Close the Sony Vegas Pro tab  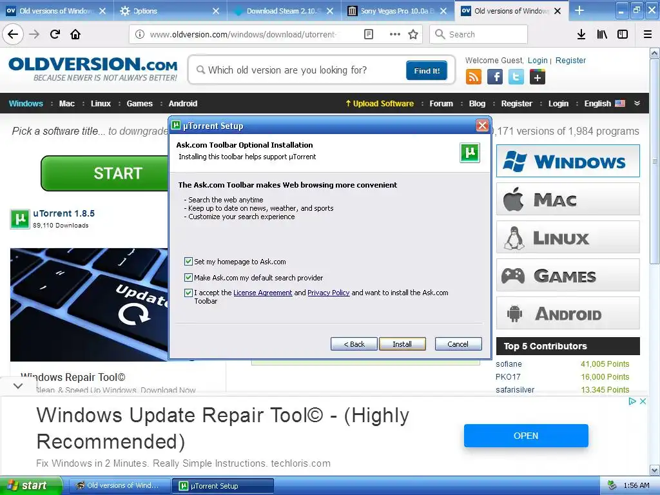tap(443, 11)
